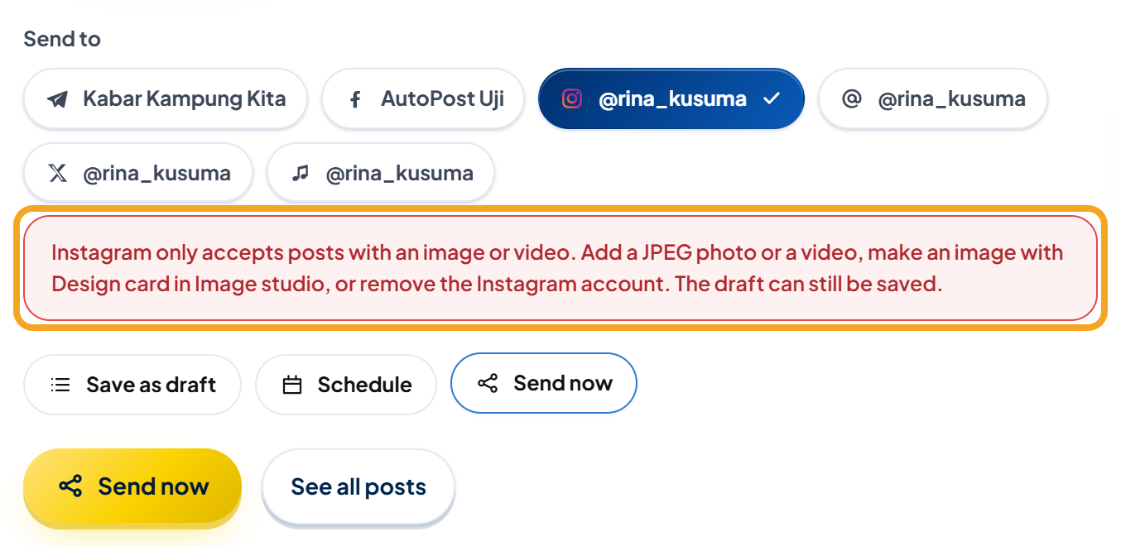Click the yellow Send now button

pos(132,486)
